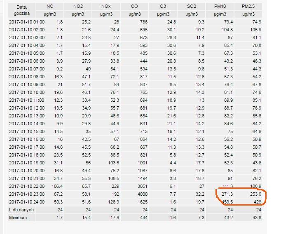Select the 2017-01-10 04:00 row label

(x=27, y=46)
